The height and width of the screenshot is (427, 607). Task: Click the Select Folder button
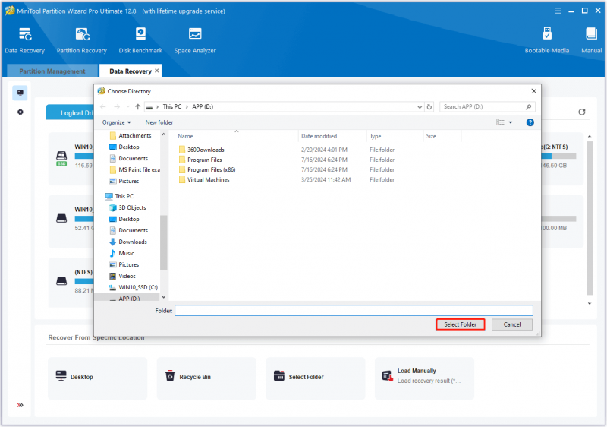pos(460,324)
